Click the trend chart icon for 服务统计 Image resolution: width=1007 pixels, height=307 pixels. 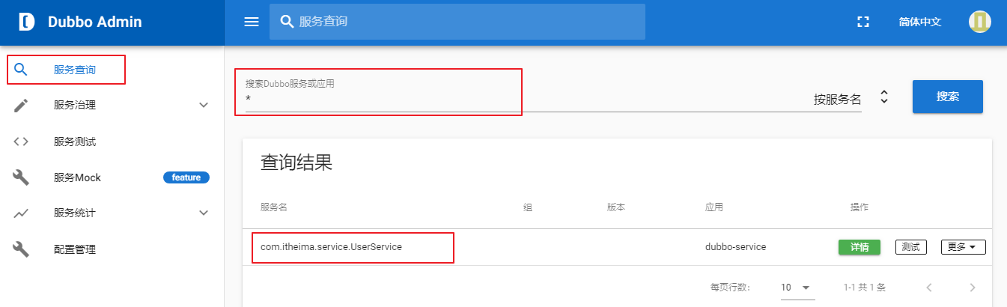22,213
